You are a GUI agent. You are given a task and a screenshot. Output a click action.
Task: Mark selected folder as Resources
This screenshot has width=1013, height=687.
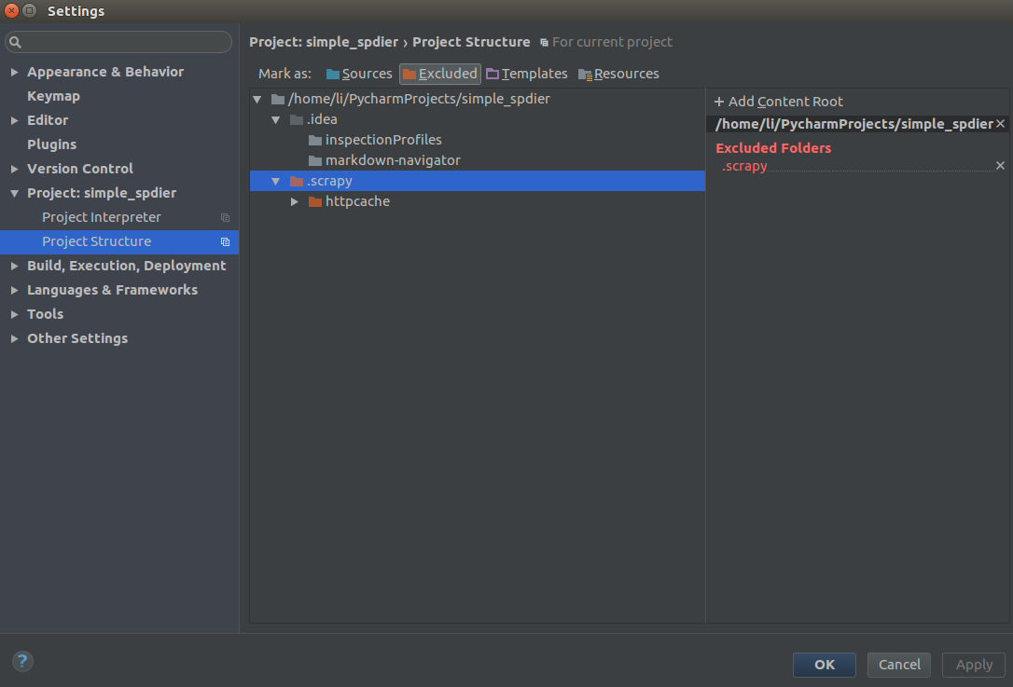618,73
